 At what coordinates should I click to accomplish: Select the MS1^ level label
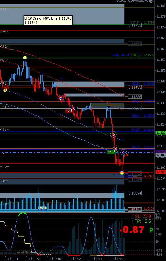5,129
